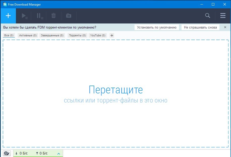Show the Торренты (0) tab
The width and height of the screenshot is (231, 157).
coord(78,35)
